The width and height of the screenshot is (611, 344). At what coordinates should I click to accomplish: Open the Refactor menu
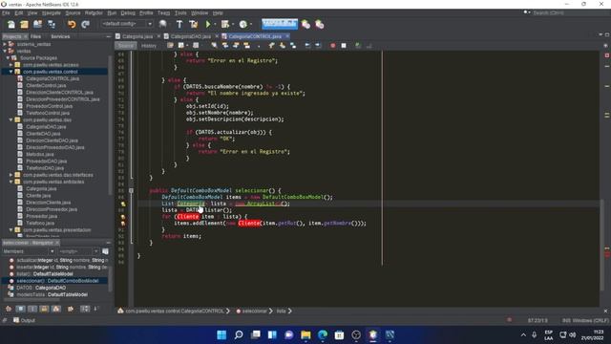tap(94, 12)
